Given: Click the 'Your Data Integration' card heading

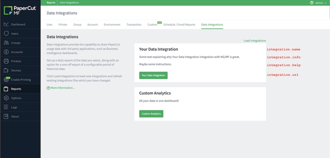Looking at the screenshot, I should (158, 49).
